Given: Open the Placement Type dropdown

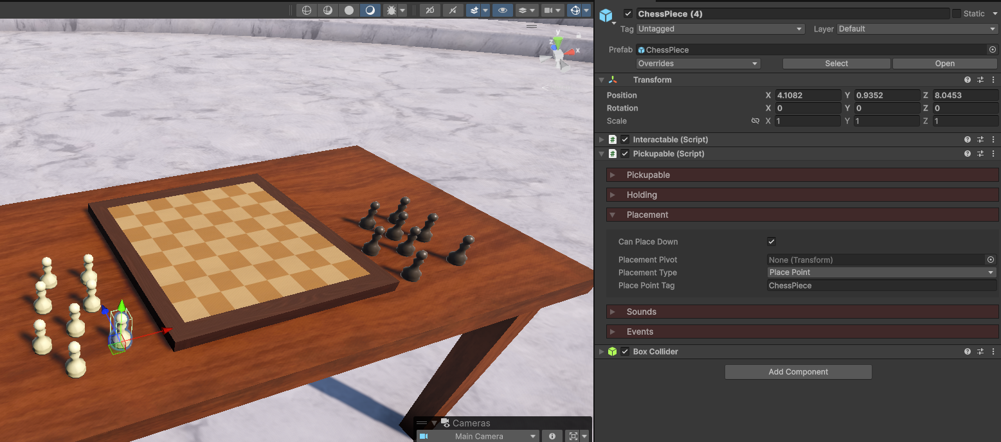Looking at the screenshot, I should 881,272.
